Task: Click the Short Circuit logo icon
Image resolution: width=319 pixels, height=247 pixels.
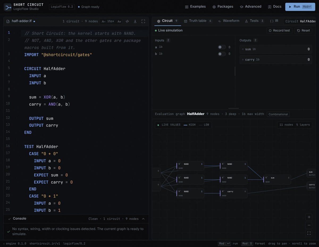Action: coord(7,7)
